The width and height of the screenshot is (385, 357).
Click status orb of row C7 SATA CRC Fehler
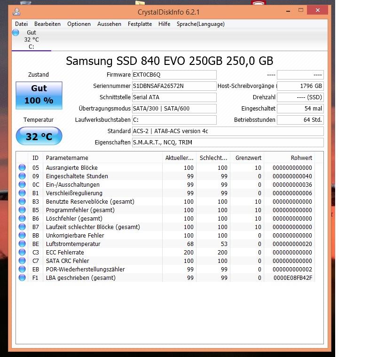click(x=22, y=261)
